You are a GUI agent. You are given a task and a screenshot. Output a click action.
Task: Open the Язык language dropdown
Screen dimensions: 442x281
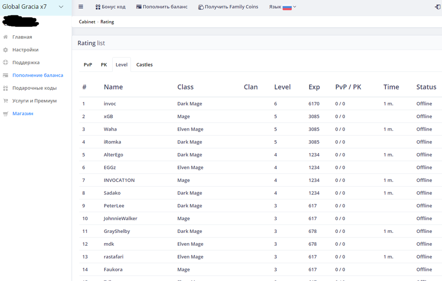pos(282,7)
